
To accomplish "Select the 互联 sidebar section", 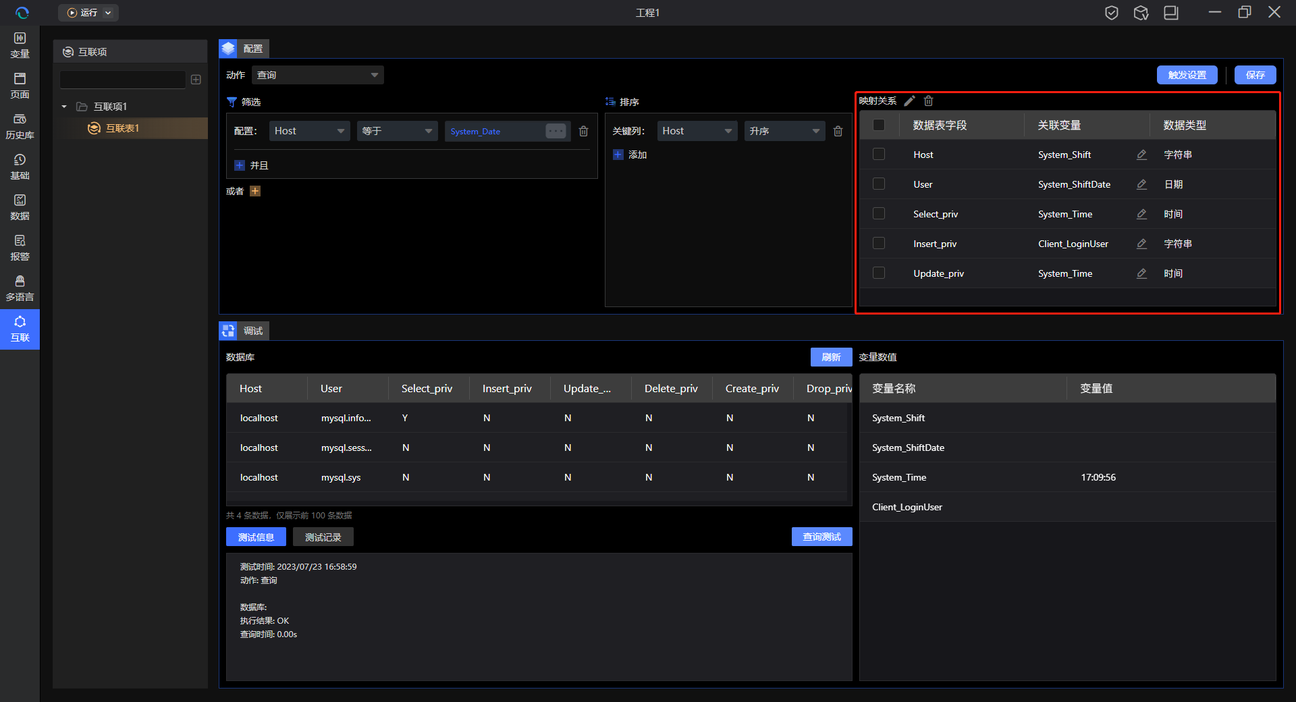I will (x=20, y=329).
